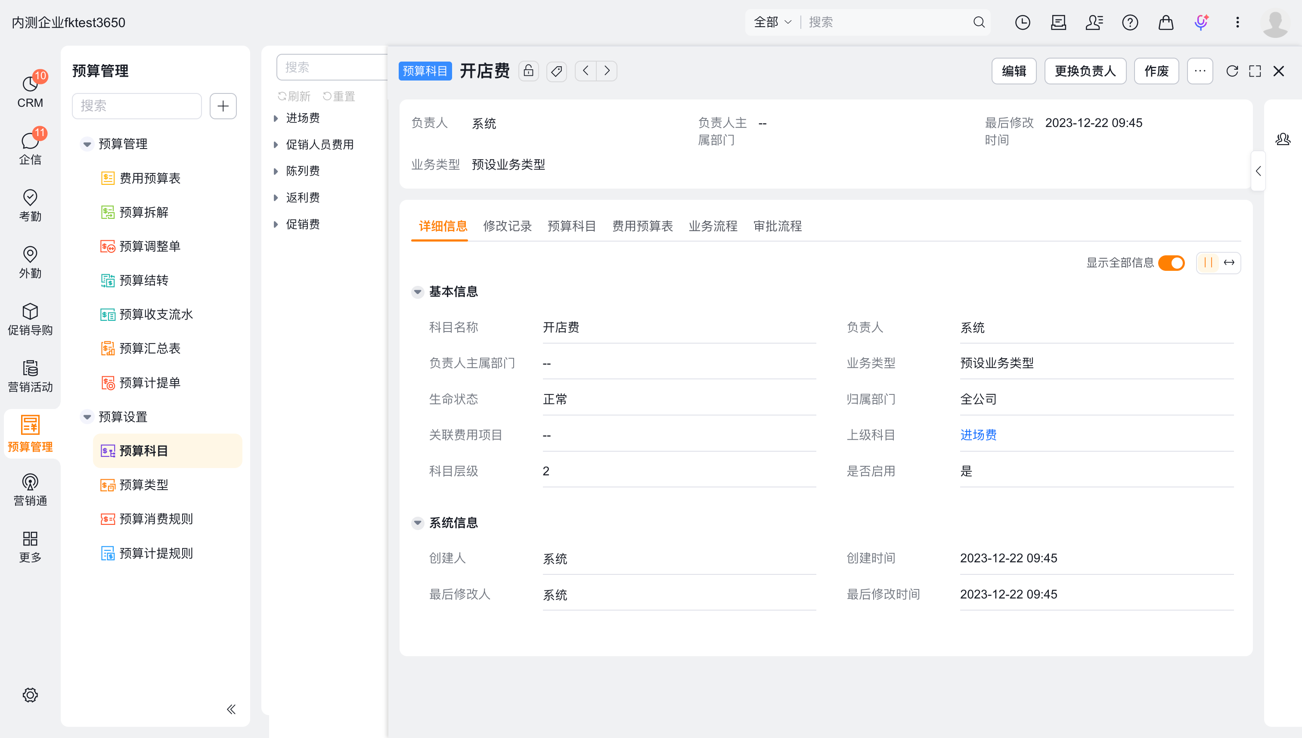Click the 作废 button
The image size is (1302, 738).
click(x=1156, y=71)
